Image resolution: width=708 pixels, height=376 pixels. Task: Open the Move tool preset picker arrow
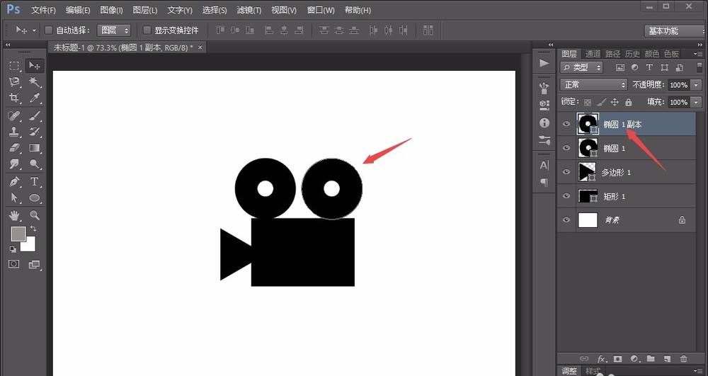click(34, 30)
